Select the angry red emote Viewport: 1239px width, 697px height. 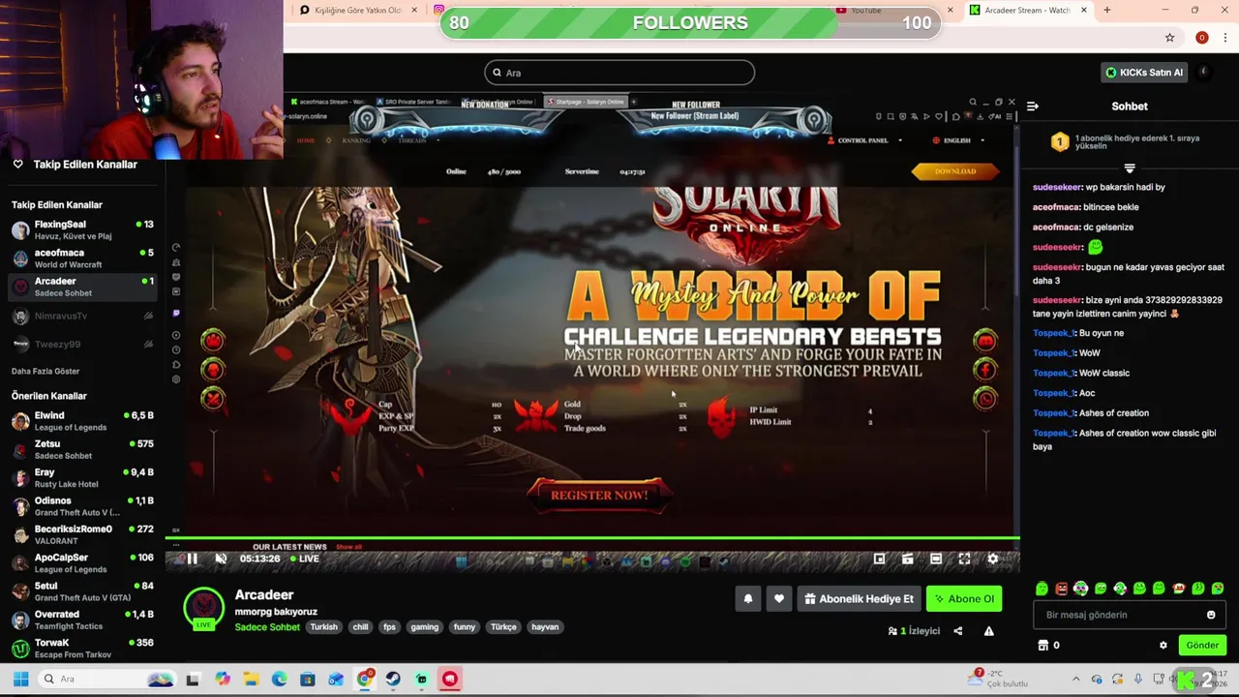click(x=1062, y=589)
